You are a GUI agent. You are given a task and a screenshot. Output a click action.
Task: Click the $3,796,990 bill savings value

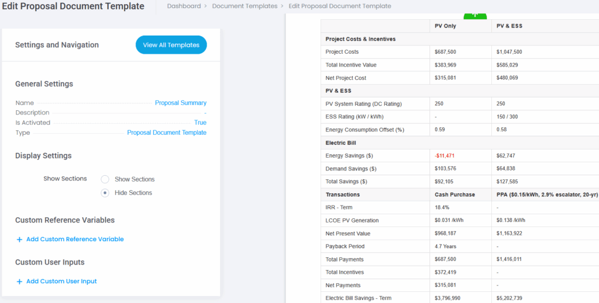point(447,298)
